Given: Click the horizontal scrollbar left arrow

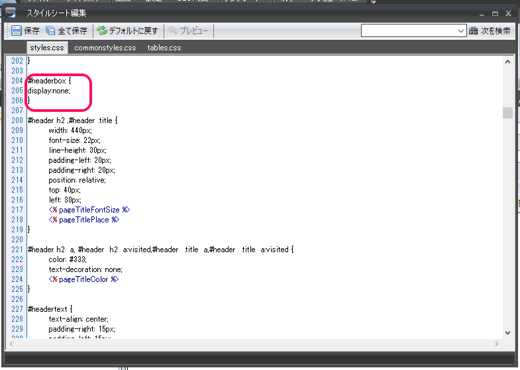Looking at the screenshot, I should pyautogui.click(x=11, y=343).
